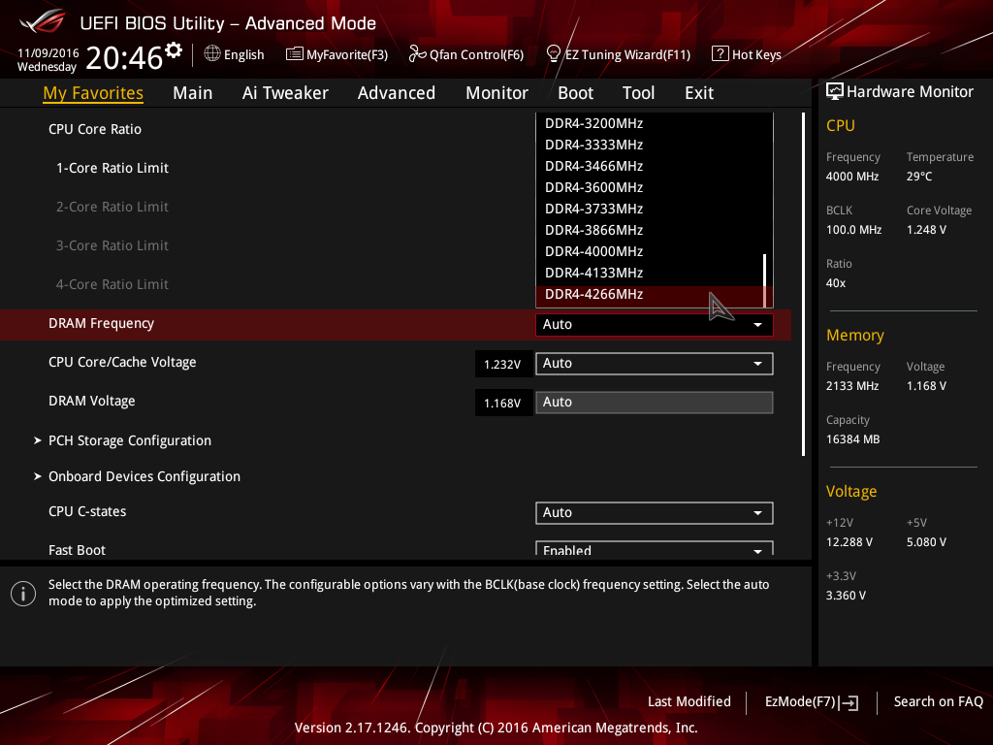Click DRAM Frequency label
993x745 pixels.
pos(101,324)
